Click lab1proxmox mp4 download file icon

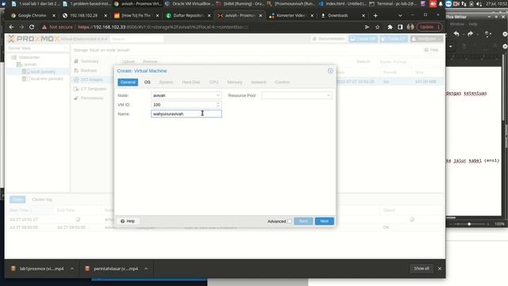(x=13, y=269)
